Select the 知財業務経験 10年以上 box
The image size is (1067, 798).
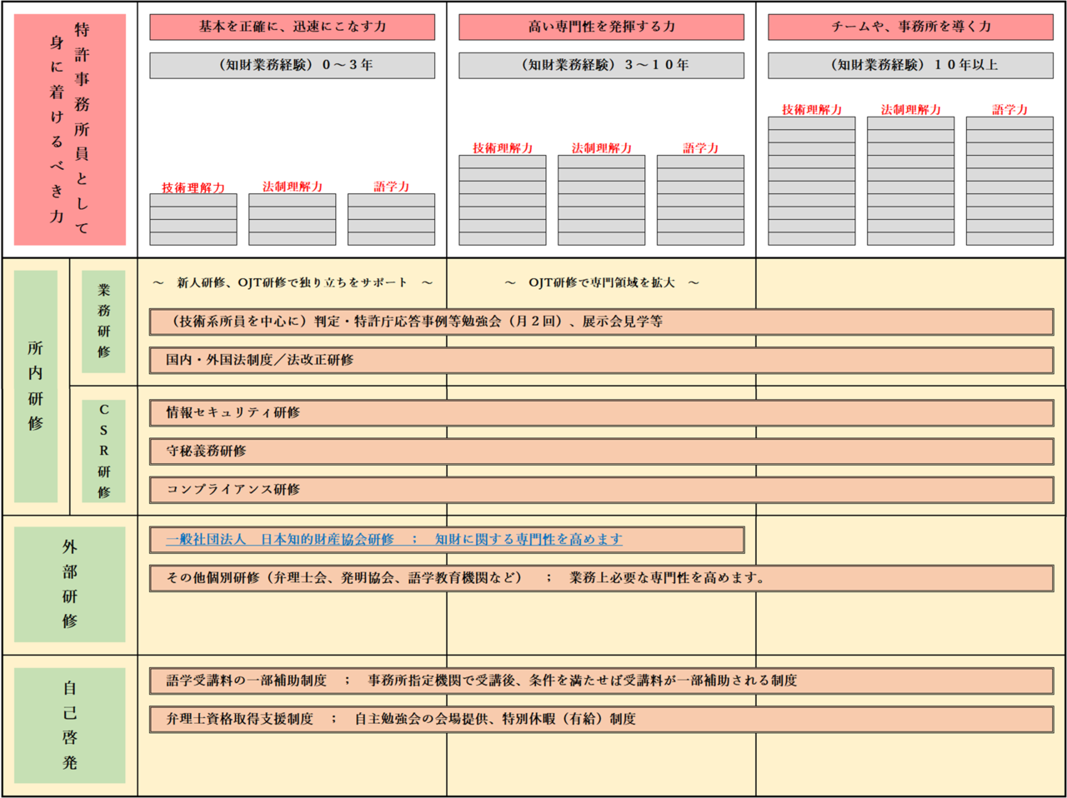pos(910,65)
